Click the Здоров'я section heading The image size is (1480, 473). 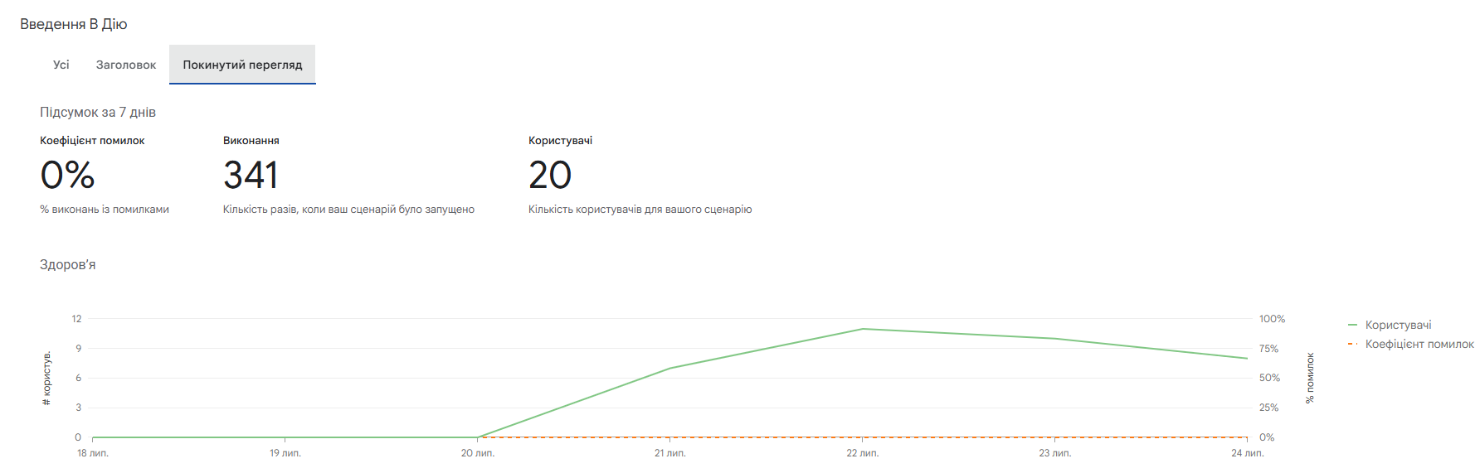click(x=68, y=264)
